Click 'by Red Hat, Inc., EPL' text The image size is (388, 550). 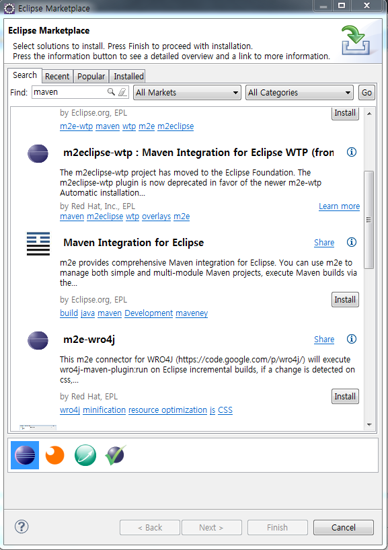click(98, 206)
